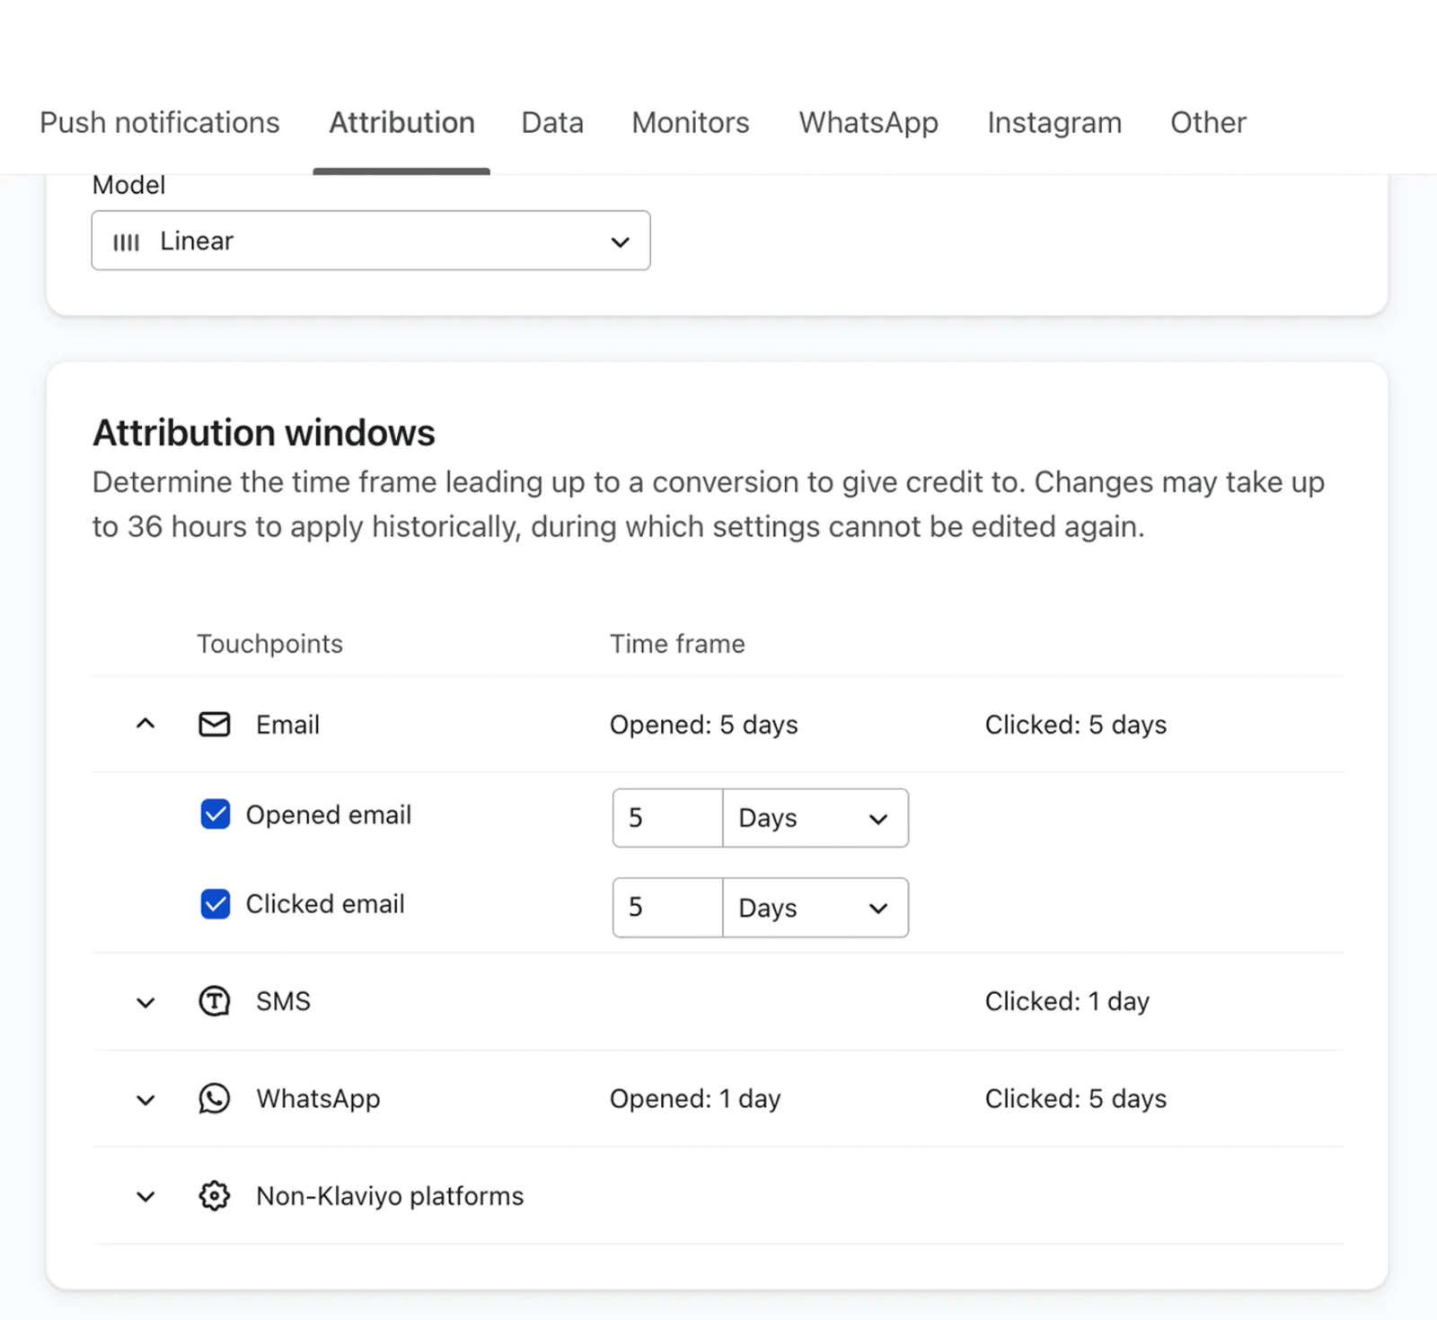The image size is (1437, 1320).
Task: Uncheck the Clicked email checkbox
Action: coord(216,904)
